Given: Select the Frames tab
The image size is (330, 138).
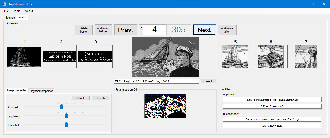Looking at the screenshot, I should (22, 17).
